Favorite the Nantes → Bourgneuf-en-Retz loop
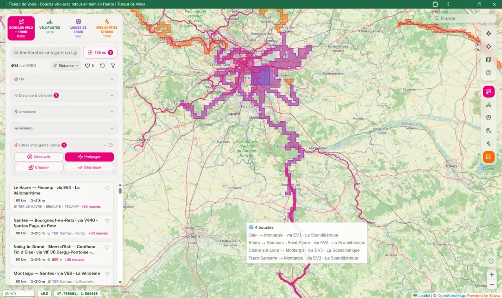This screenshot has height=298, width=502. click(x=107, y=221)
